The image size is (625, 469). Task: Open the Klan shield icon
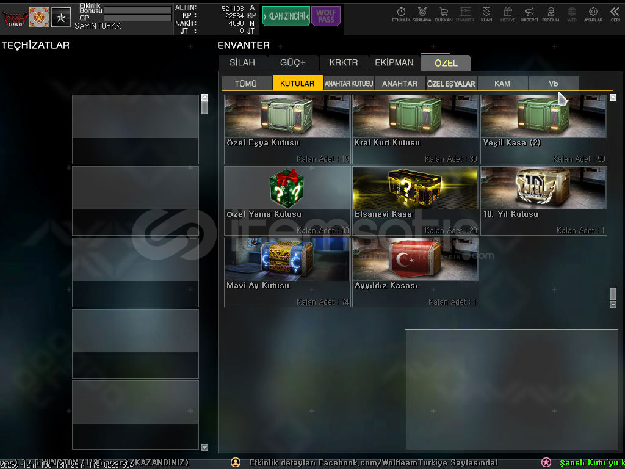click(x=486, y=15)
